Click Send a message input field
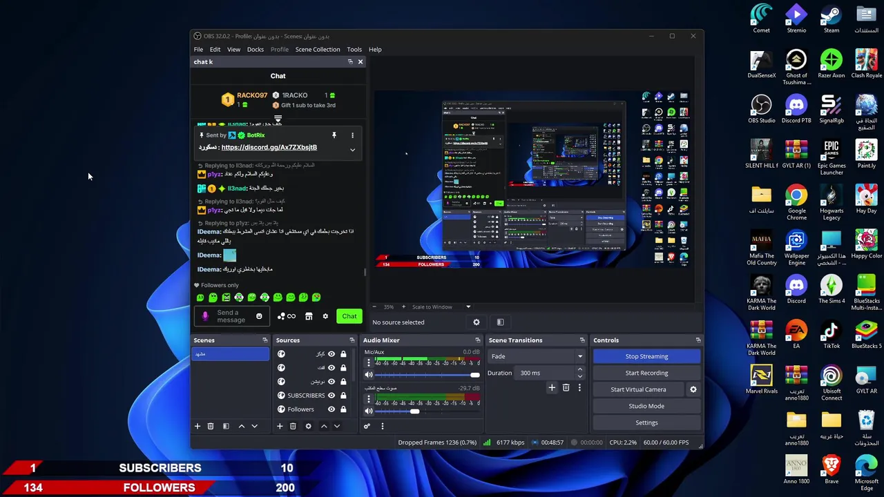884x497 pixels. tap(231, 316)
